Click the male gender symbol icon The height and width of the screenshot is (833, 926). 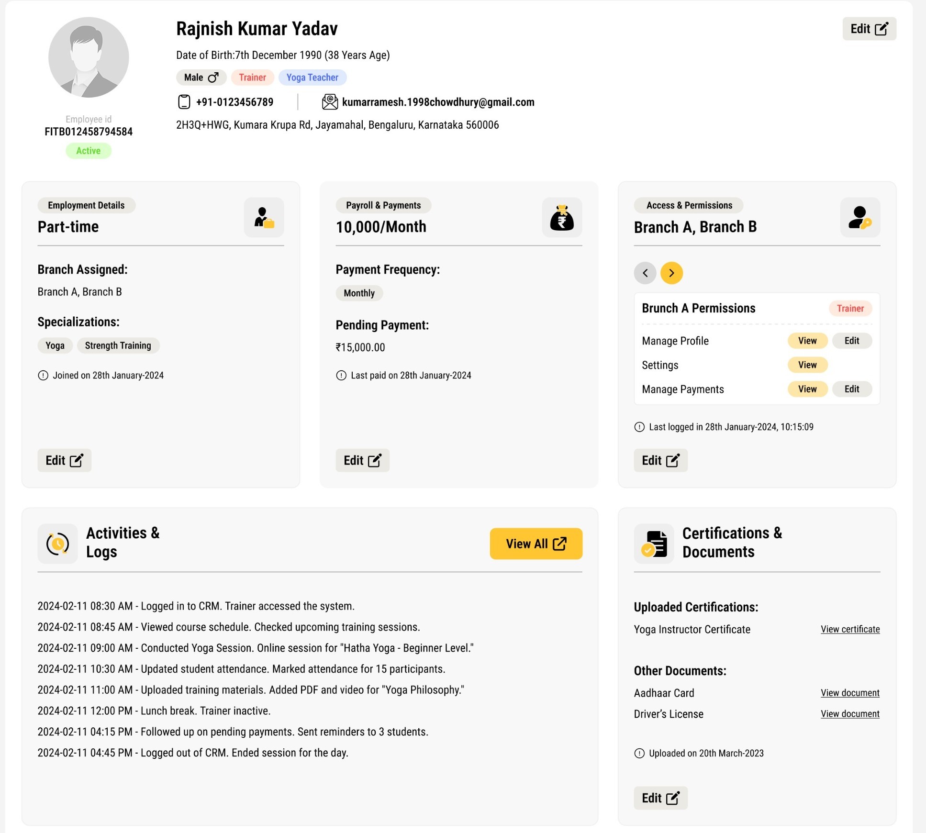tap(214, 77)
